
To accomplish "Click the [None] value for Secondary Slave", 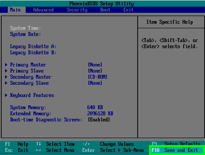I will (95, 83).
